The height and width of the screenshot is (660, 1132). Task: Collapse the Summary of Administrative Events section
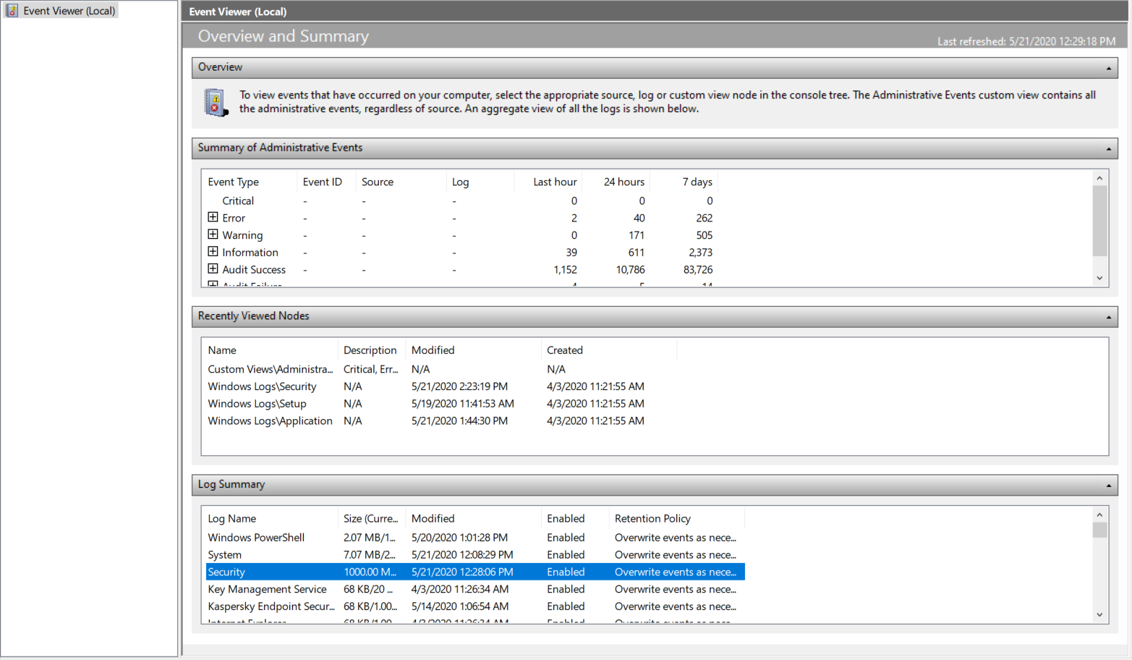click(x=1108, y=148)
